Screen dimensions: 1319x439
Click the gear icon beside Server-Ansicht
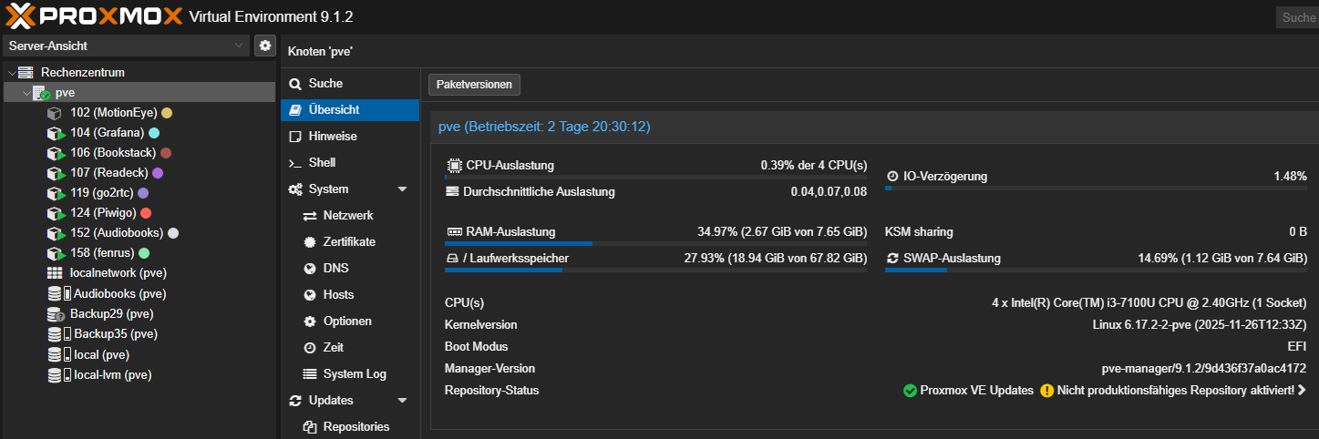click(x=265, y=46)
